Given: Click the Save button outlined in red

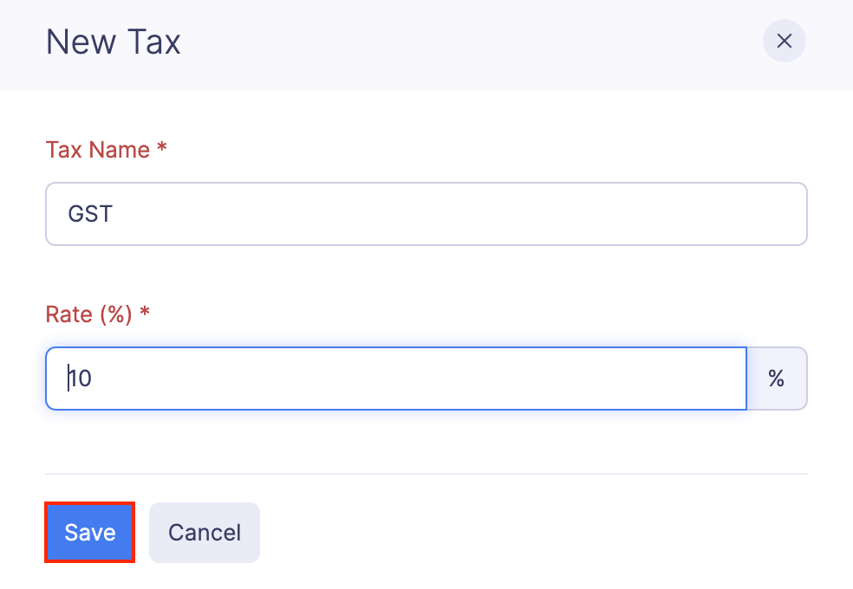Looking at the screenshot, I should pyautogui.click(x=89, y=532).
